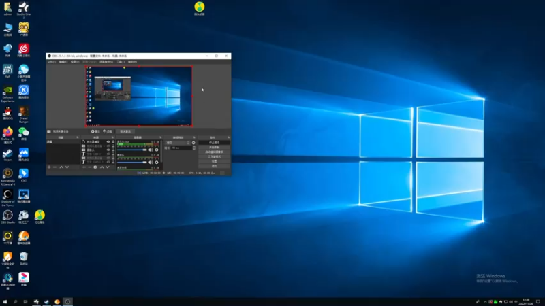
Task: Toggle the lock on the 显示器捕获 source
Action: tap(113, 142)
